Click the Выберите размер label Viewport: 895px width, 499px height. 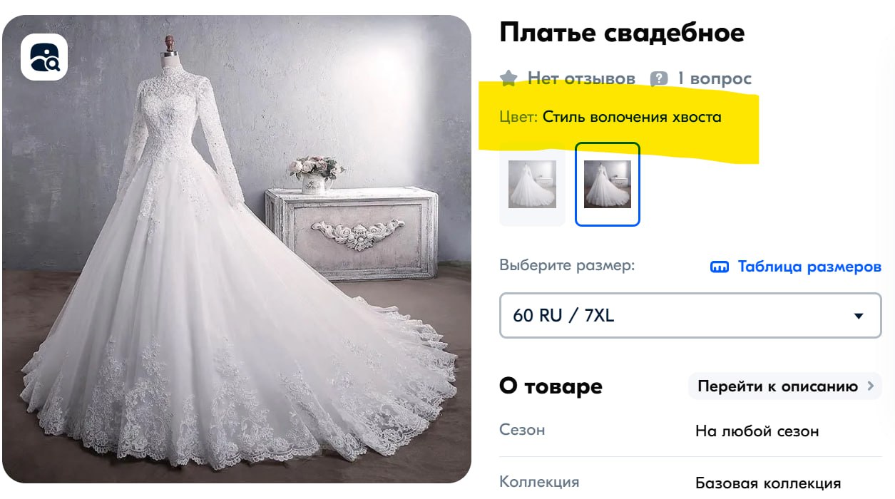567,266
